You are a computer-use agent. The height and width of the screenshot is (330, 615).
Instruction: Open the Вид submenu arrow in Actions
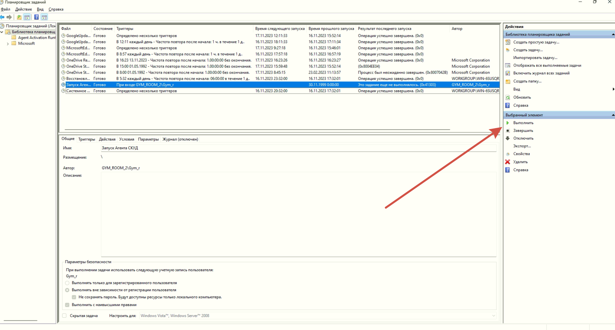click(x=613, y=89)
